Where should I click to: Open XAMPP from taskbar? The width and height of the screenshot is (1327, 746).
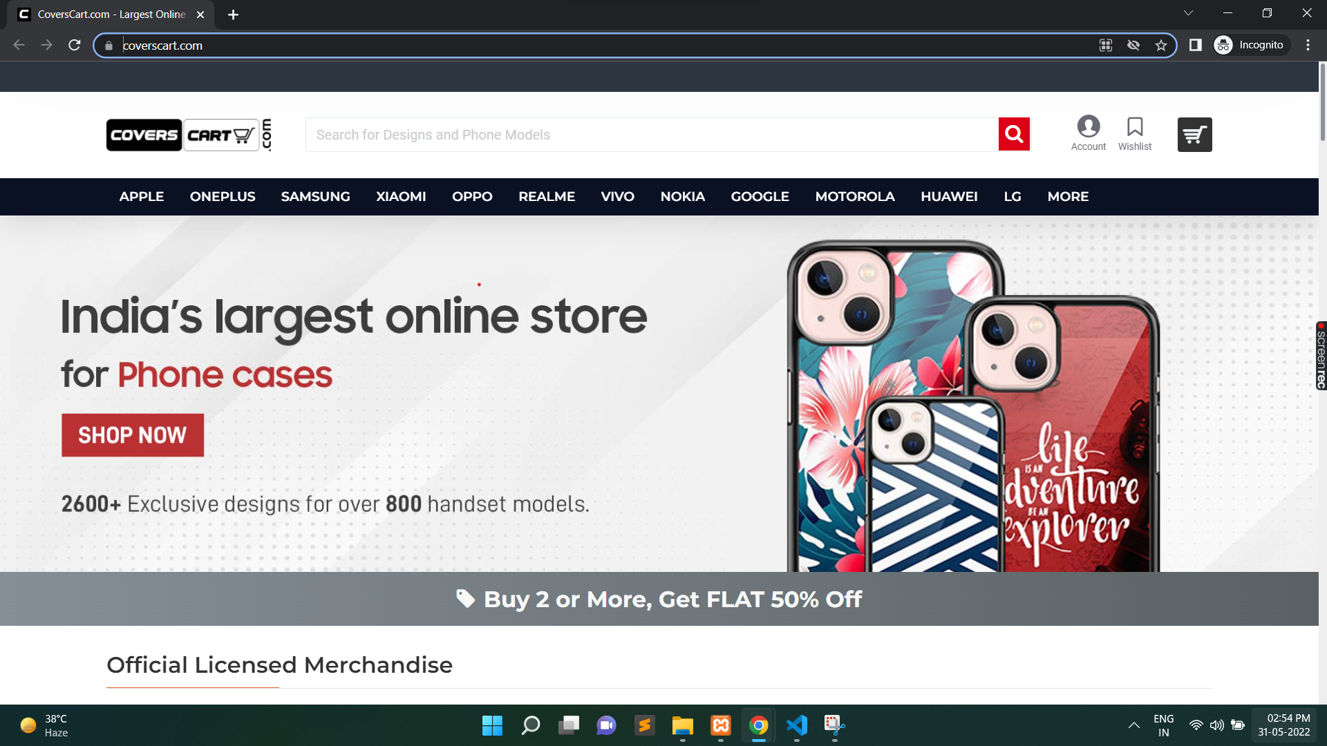pyautogui.click(x=720, y=725)
